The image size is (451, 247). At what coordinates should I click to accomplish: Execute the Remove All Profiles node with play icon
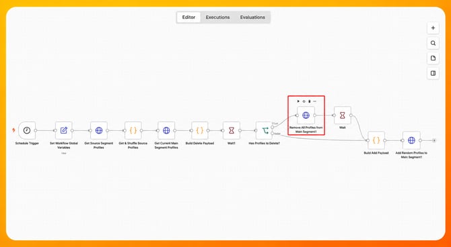tap(298, 101)
